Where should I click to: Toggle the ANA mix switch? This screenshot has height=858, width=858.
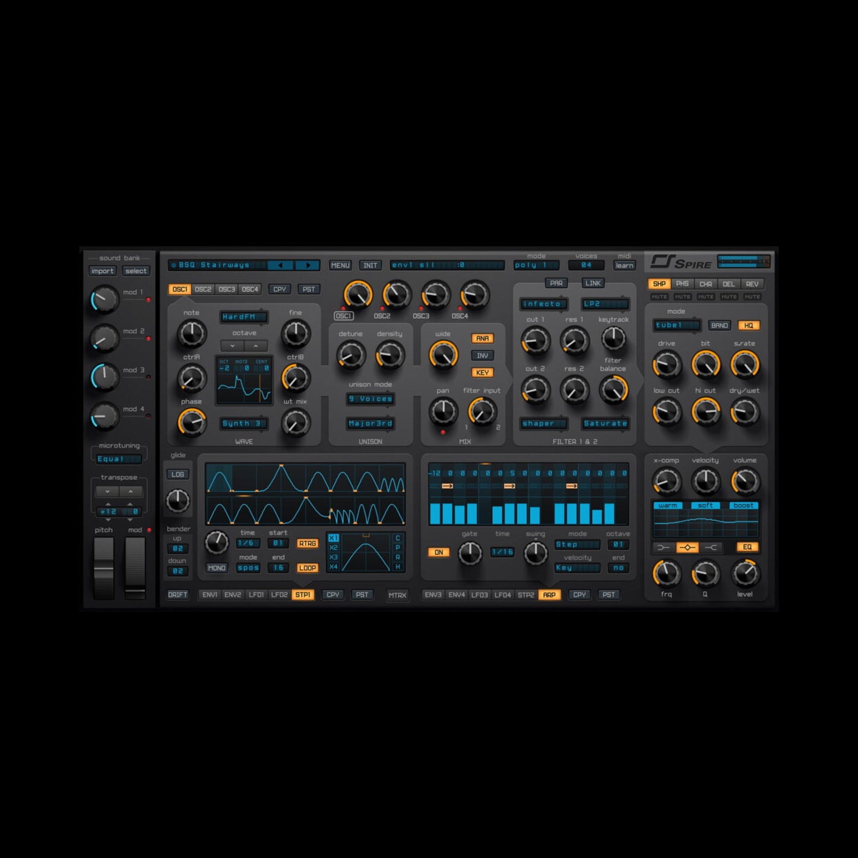pos(482,338)
